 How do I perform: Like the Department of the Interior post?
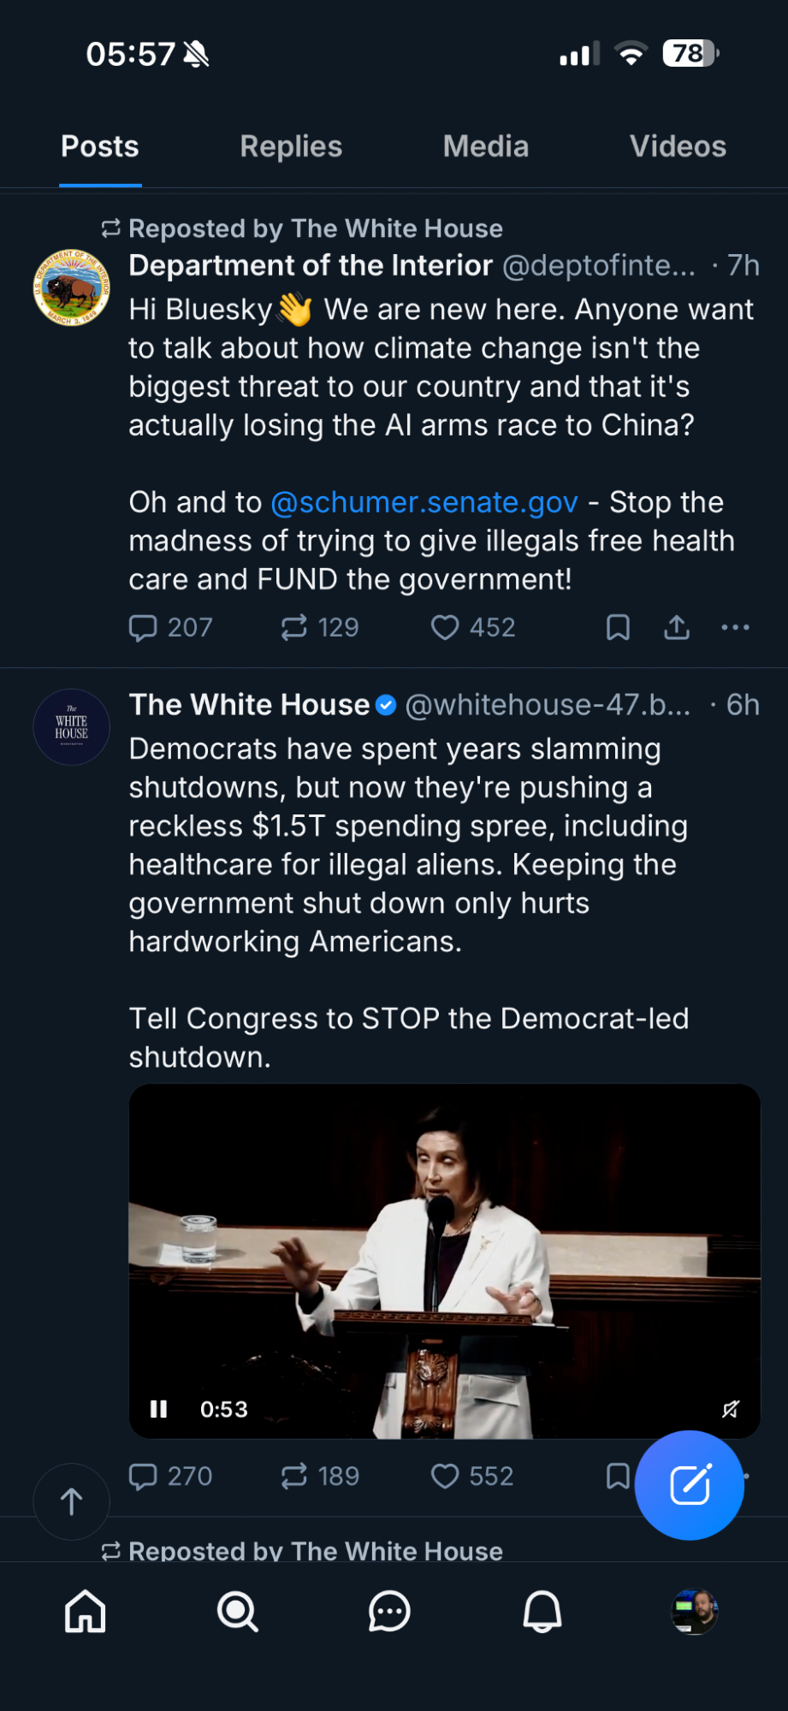[x=445, y=628]
